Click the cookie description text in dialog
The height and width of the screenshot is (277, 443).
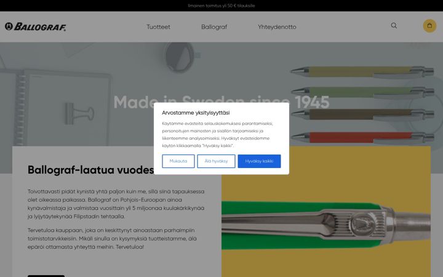coord(218,135)
